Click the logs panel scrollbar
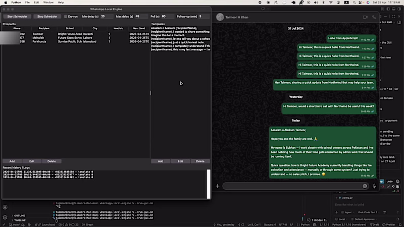Screen dimensions: 404x227 pos(209,184)
